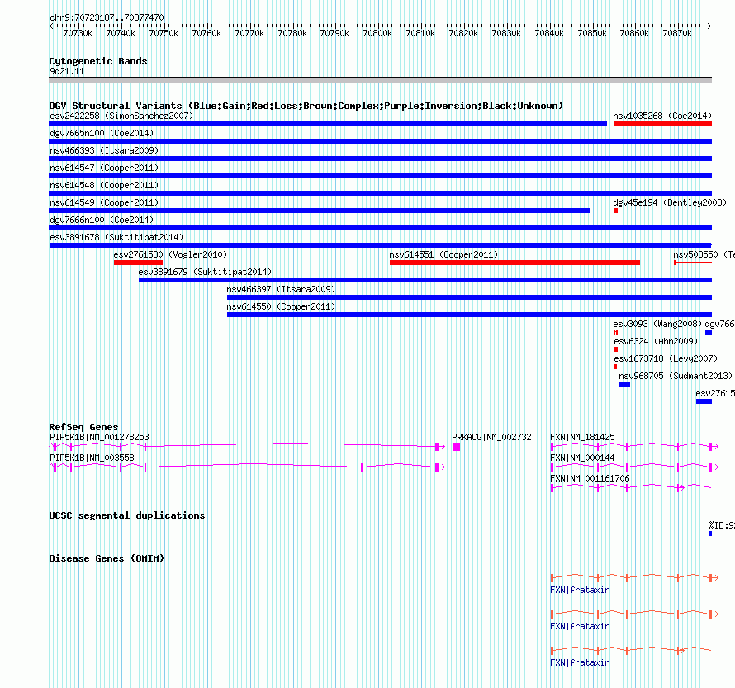Image resolution: width=735 pixels, height=688 pixels.
Task: Select the esv6324 (Ahn2009) label
Action: point(656,341)
